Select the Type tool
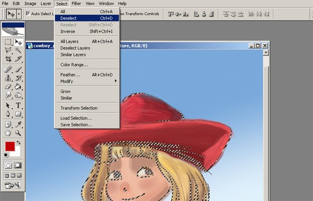 (18, 105)
